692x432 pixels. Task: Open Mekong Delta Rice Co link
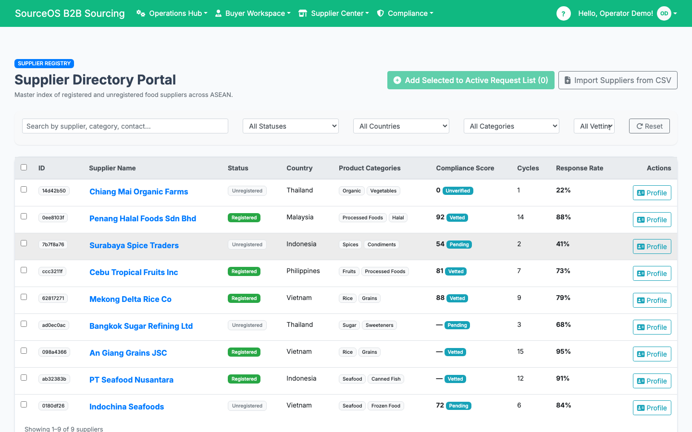tap(130, 299)
